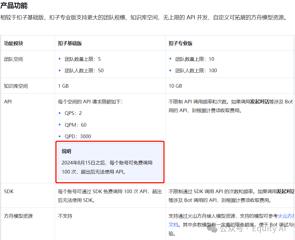
Task: Open the 火山方舟 documentation link
Action: click(x=286, y=216)
